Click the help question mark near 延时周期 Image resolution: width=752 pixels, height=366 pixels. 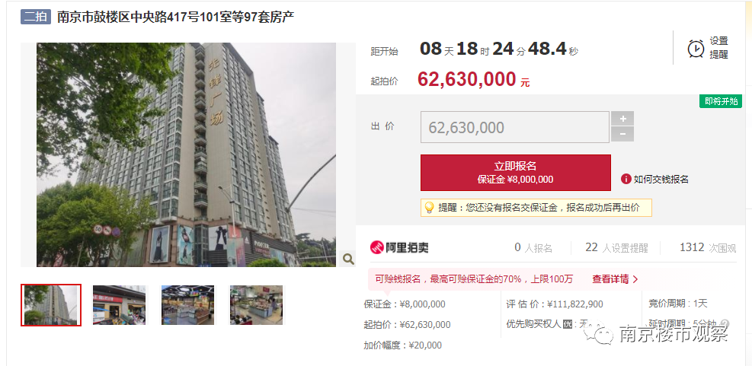click(x=725, y=324)
